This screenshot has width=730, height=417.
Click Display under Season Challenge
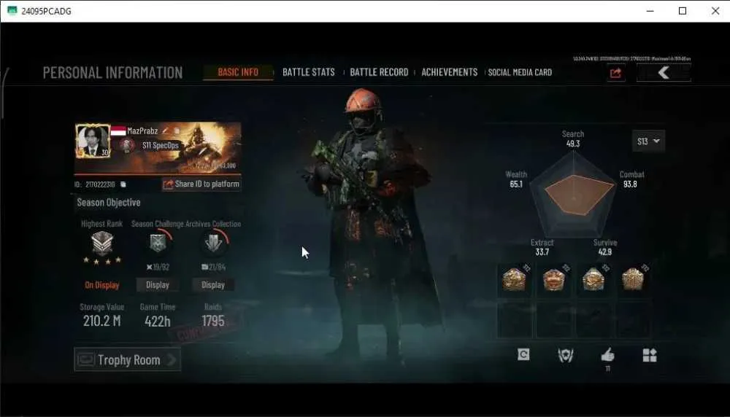(x=158, y=285)
